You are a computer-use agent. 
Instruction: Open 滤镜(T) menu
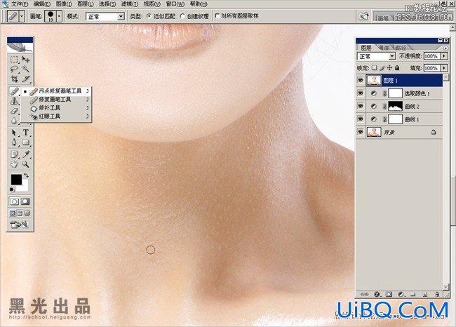(x=129, y=4)
